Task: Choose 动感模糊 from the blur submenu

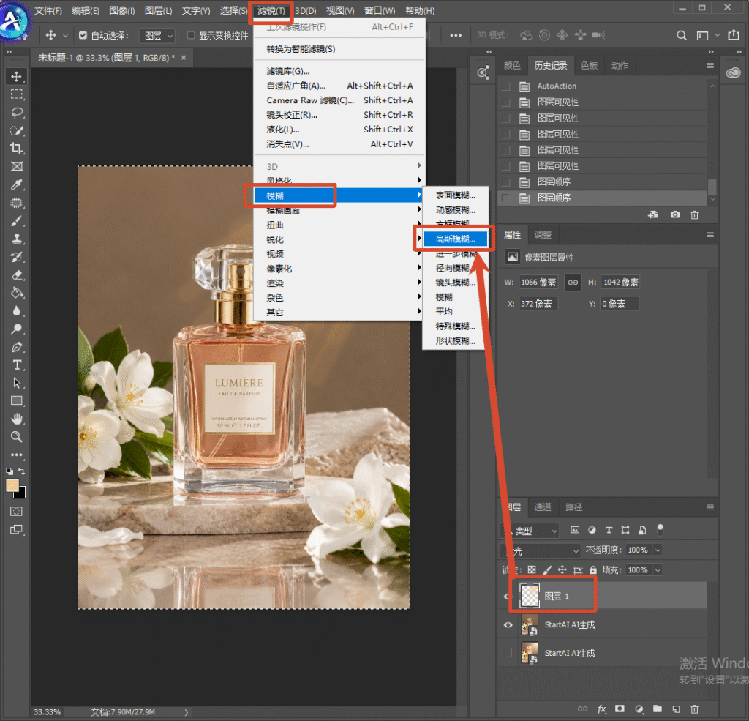Action: (x=455, y=210)
